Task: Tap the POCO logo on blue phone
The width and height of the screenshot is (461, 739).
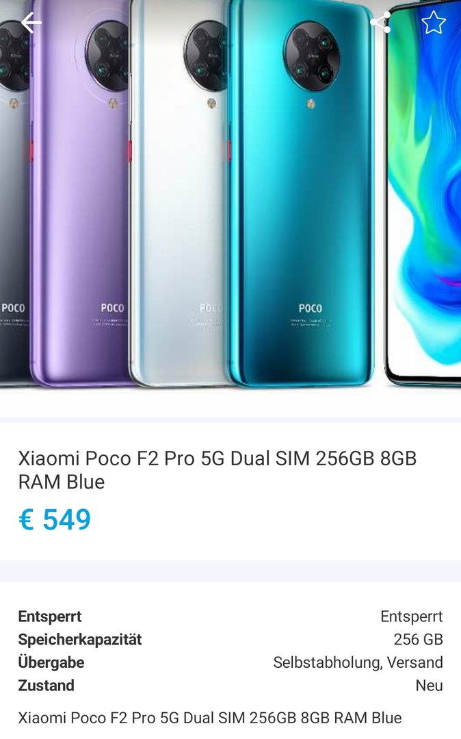Action: (x=311, y=308)
